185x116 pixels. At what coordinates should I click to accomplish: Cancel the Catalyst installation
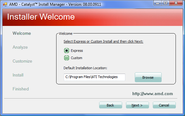coord(164,105)
